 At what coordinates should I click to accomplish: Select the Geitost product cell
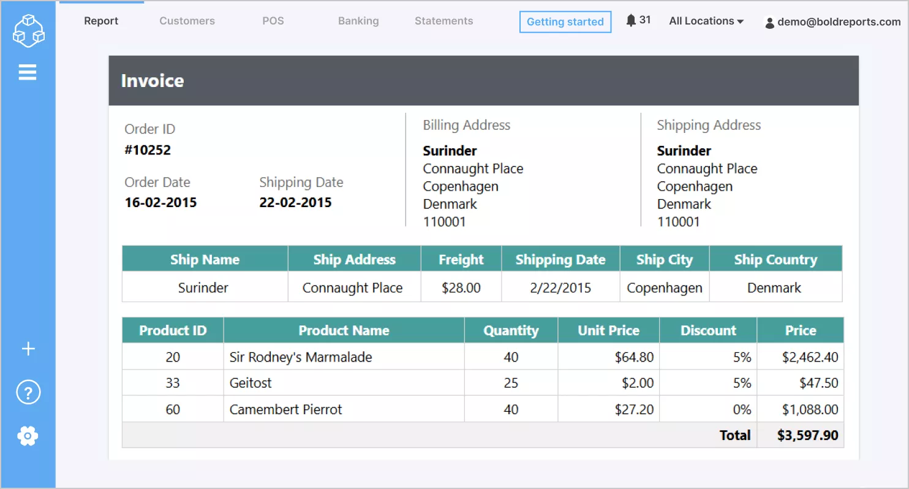[x=344, y=383]
